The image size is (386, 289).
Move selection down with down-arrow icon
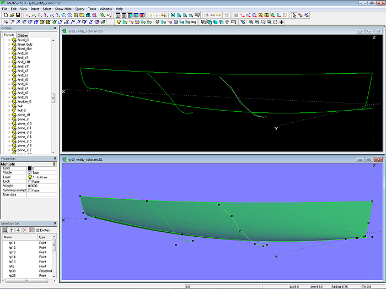(x=18, y=230)
